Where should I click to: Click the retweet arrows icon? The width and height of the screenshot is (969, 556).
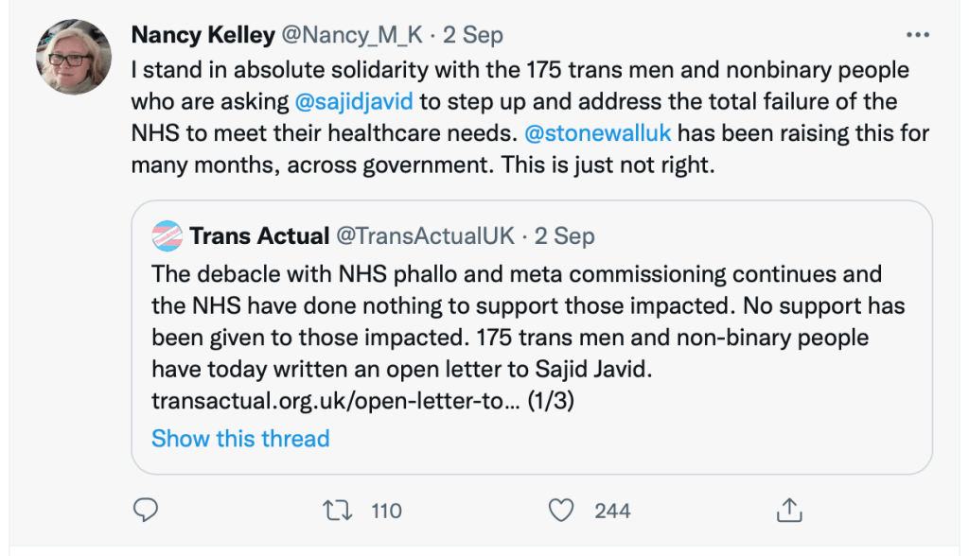[x=337, y=511]
